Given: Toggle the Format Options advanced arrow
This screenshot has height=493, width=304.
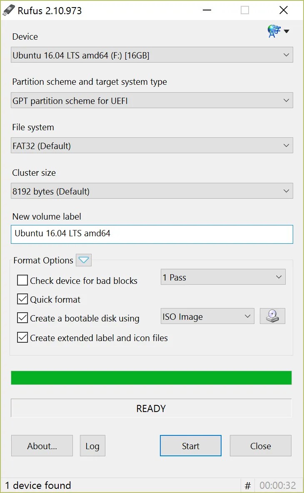Looking at the screenshot, I should pos(83,260).
